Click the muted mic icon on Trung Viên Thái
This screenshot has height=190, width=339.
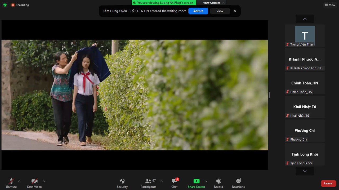click(287, 44)
